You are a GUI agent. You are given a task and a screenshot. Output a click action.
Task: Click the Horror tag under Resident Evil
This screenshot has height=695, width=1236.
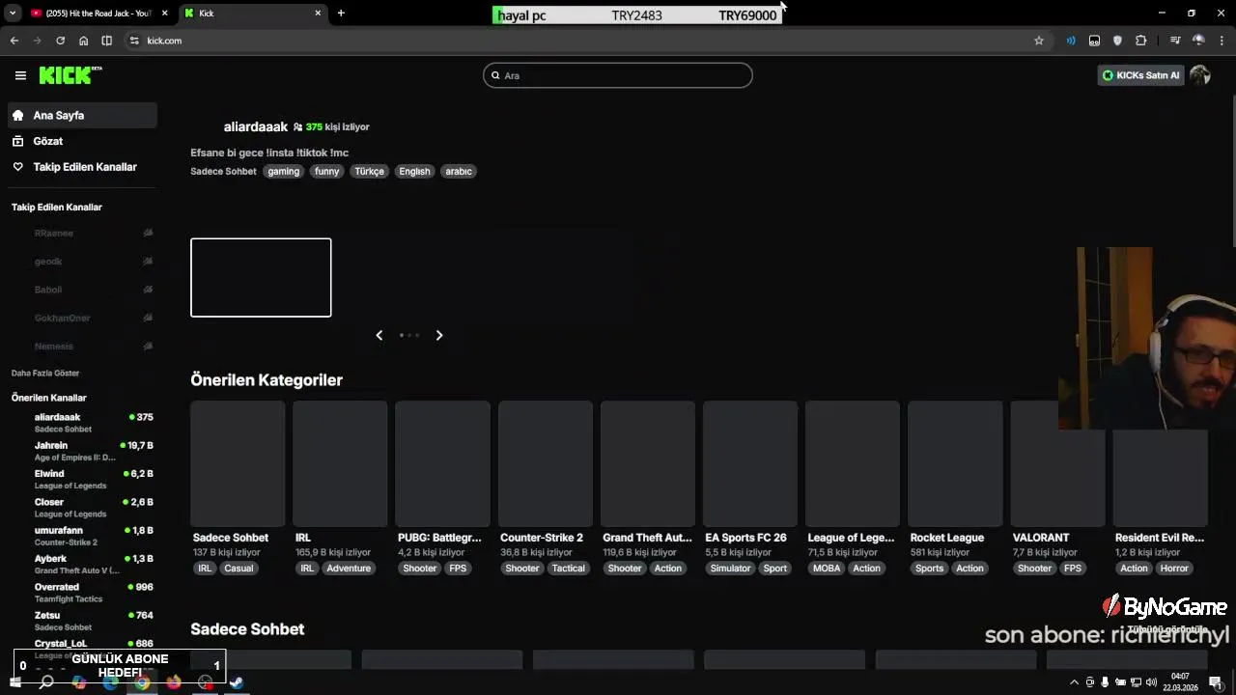click(x=1174, y=569)
